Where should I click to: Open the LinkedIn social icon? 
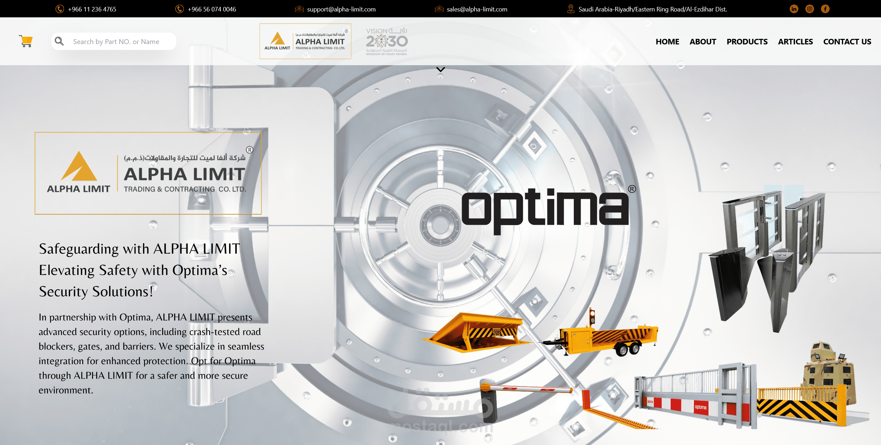tap(794, 9)
